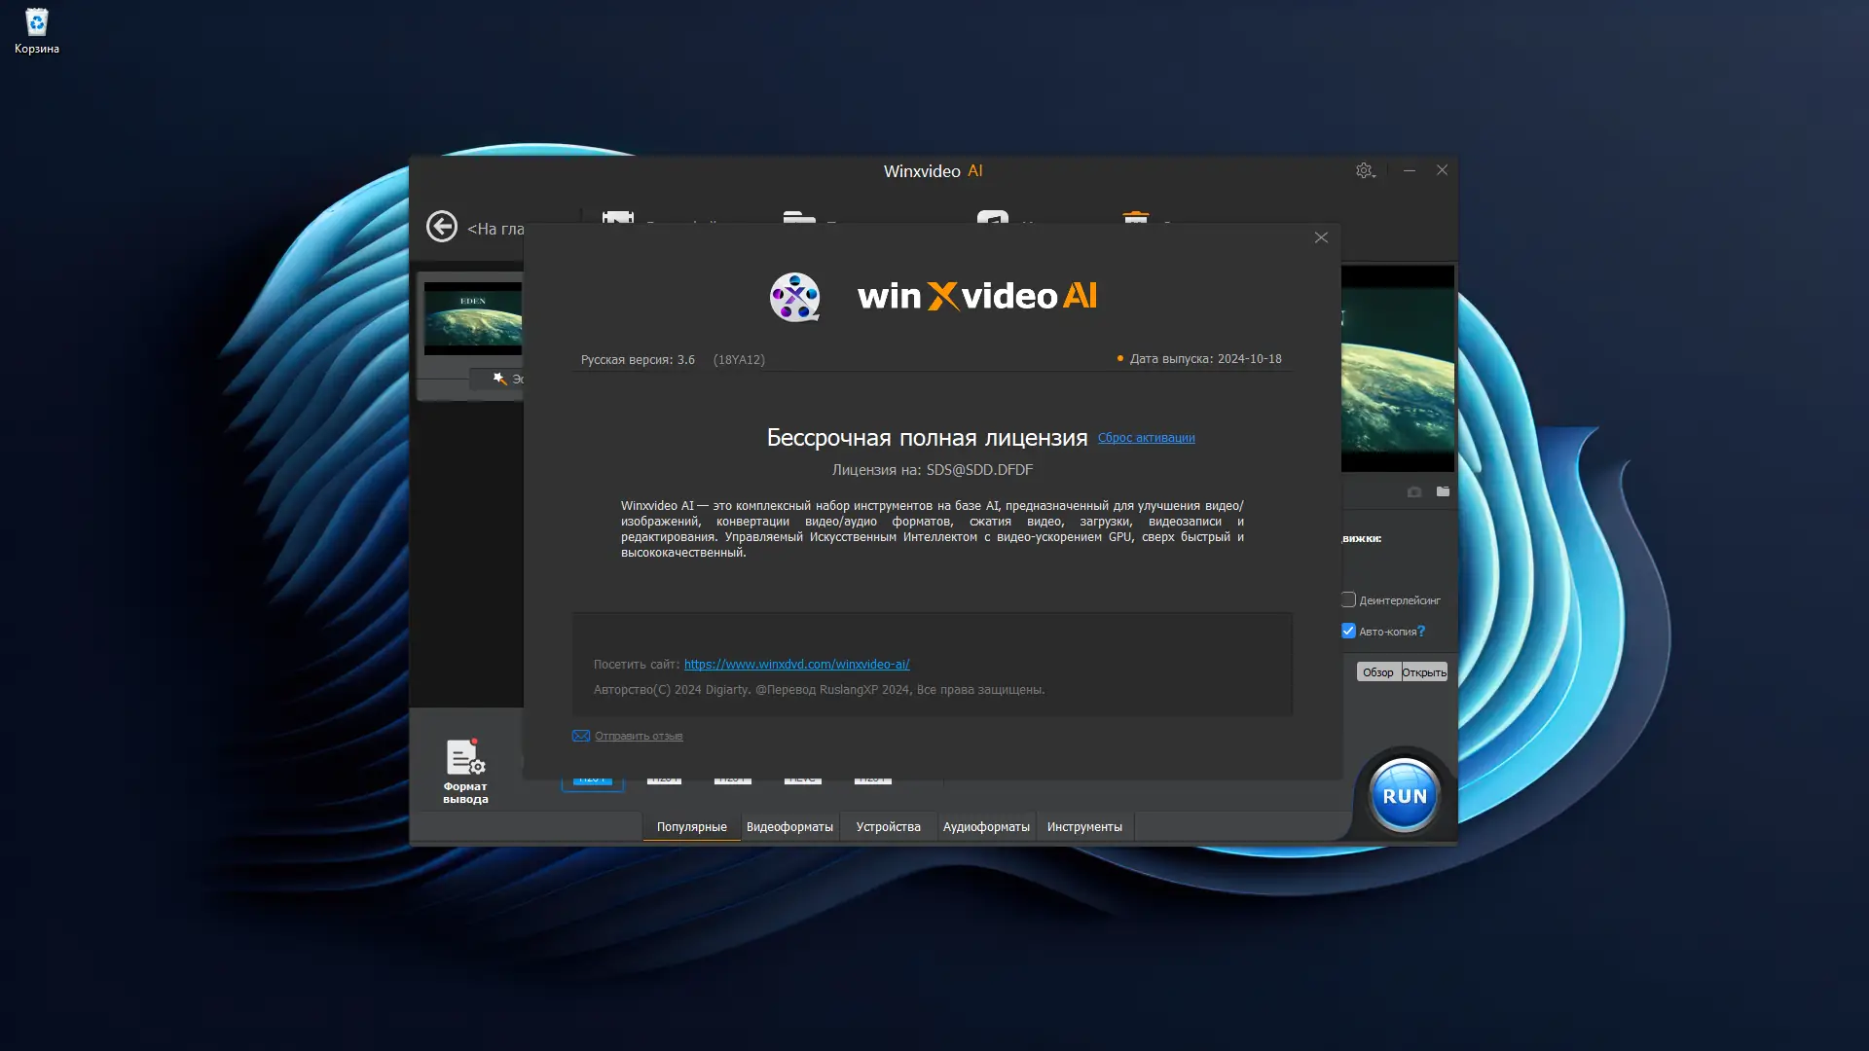The image size is (1869, 1051).
Task: Click the Открыть button
Action: [x=1424, y=672]
